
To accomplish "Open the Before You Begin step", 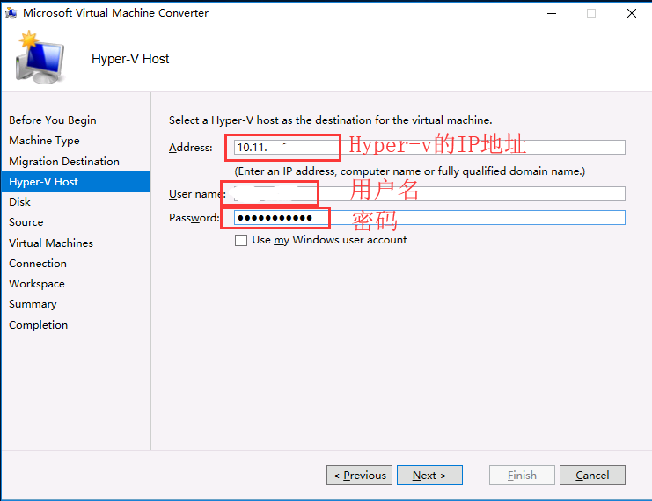I will point(53,120).
